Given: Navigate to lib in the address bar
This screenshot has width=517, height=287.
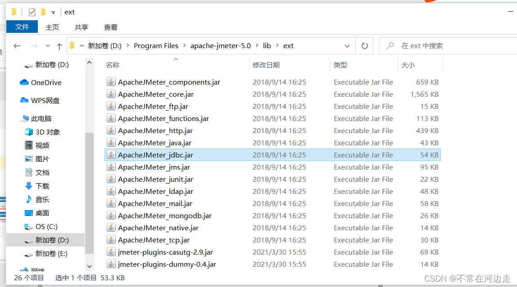Looking at the screenshot, I should click(x=267, y=45).
